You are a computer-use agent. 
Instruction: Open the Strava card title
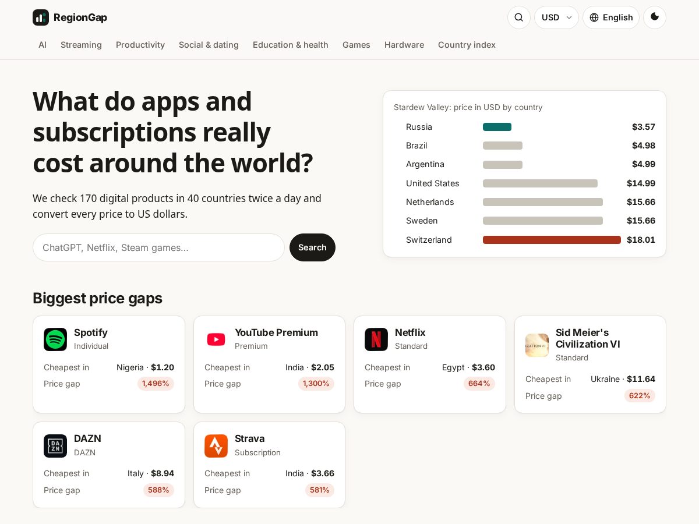[x=250, y=438]
